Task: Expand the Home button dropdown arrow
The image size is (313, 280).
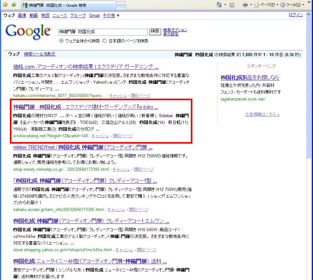Action: [x=225, y=5]
